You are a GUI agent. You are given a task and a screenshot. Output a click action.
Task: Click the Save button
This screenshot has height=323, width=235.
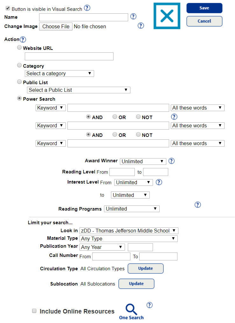pyautogui.click(x=204, y=8)
